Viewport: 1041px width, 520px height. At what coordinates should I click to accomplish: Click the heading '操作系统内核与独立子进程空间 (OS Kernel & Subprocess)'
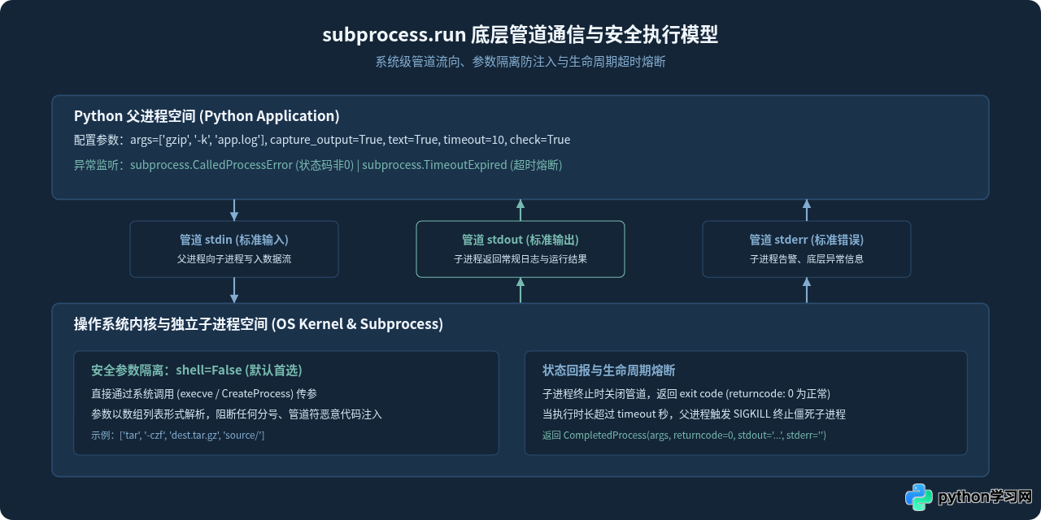(x=259, y=324)
